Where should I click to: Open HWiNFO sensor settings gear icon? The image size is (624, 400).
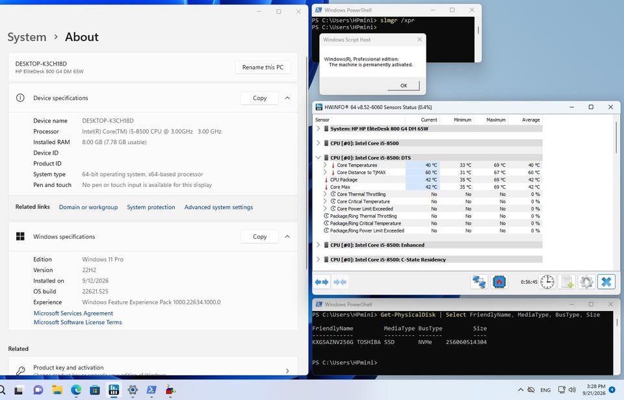click(x=586, y=282)
